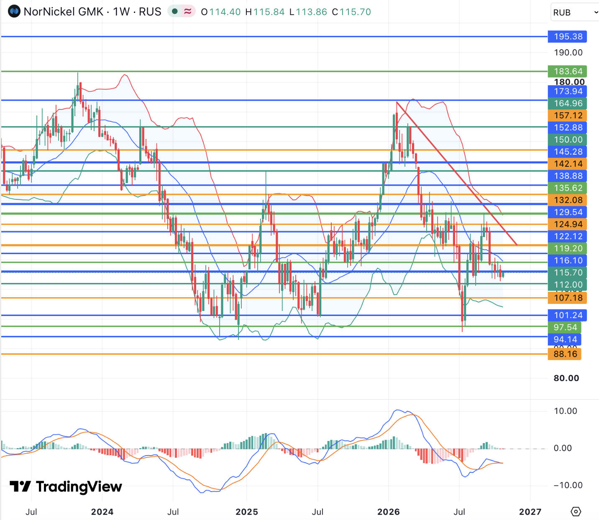Click the green 119.20 price label

(x=568, y=248)
